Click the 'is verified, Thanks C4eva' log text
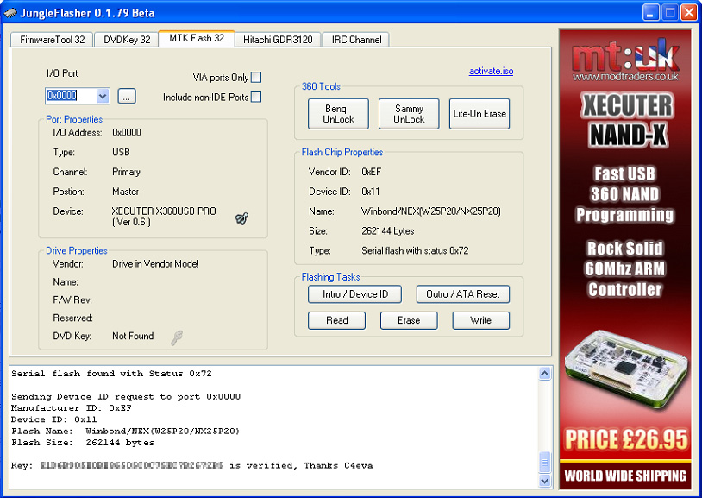Viewport: 702px width, 498px height. pos(301,466)
